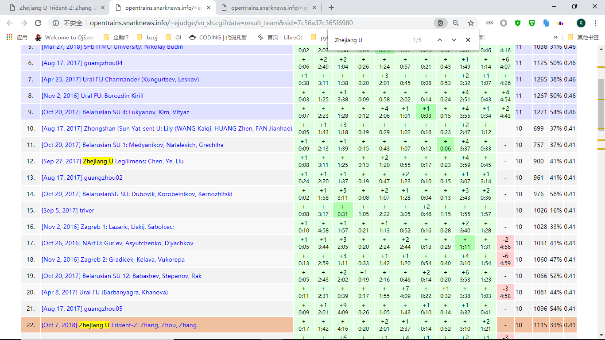The image size is (605, 340).
Task: Go to previous find result (up arrow)
Action: click(439, 40)
